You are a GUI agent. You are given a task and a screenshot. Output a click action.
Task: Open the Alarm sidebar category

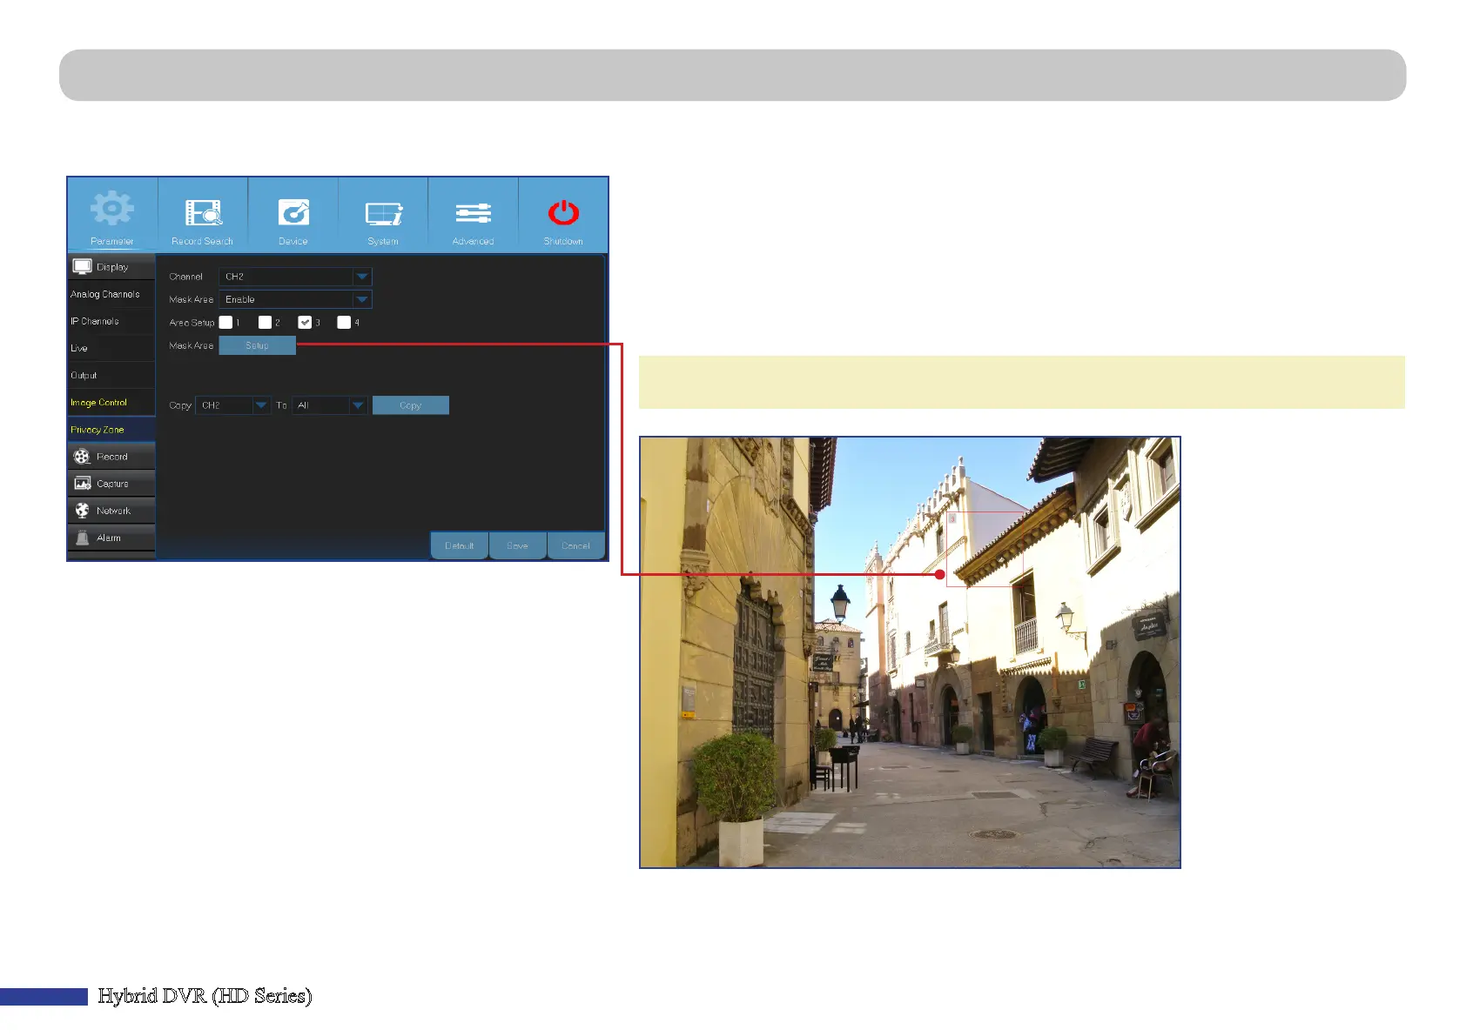(111, 538)
